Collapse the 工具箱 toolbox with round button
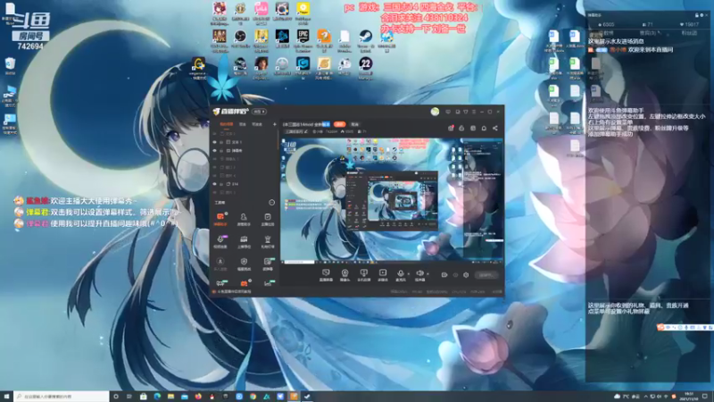The image size is (714, 402). [272, 203]
